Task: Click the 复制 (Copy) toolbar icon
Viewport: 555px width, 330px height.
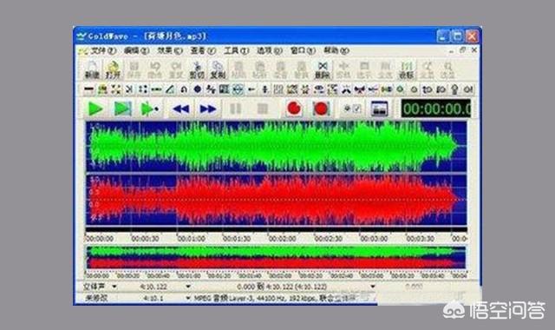Action: (x=218, y=69)
